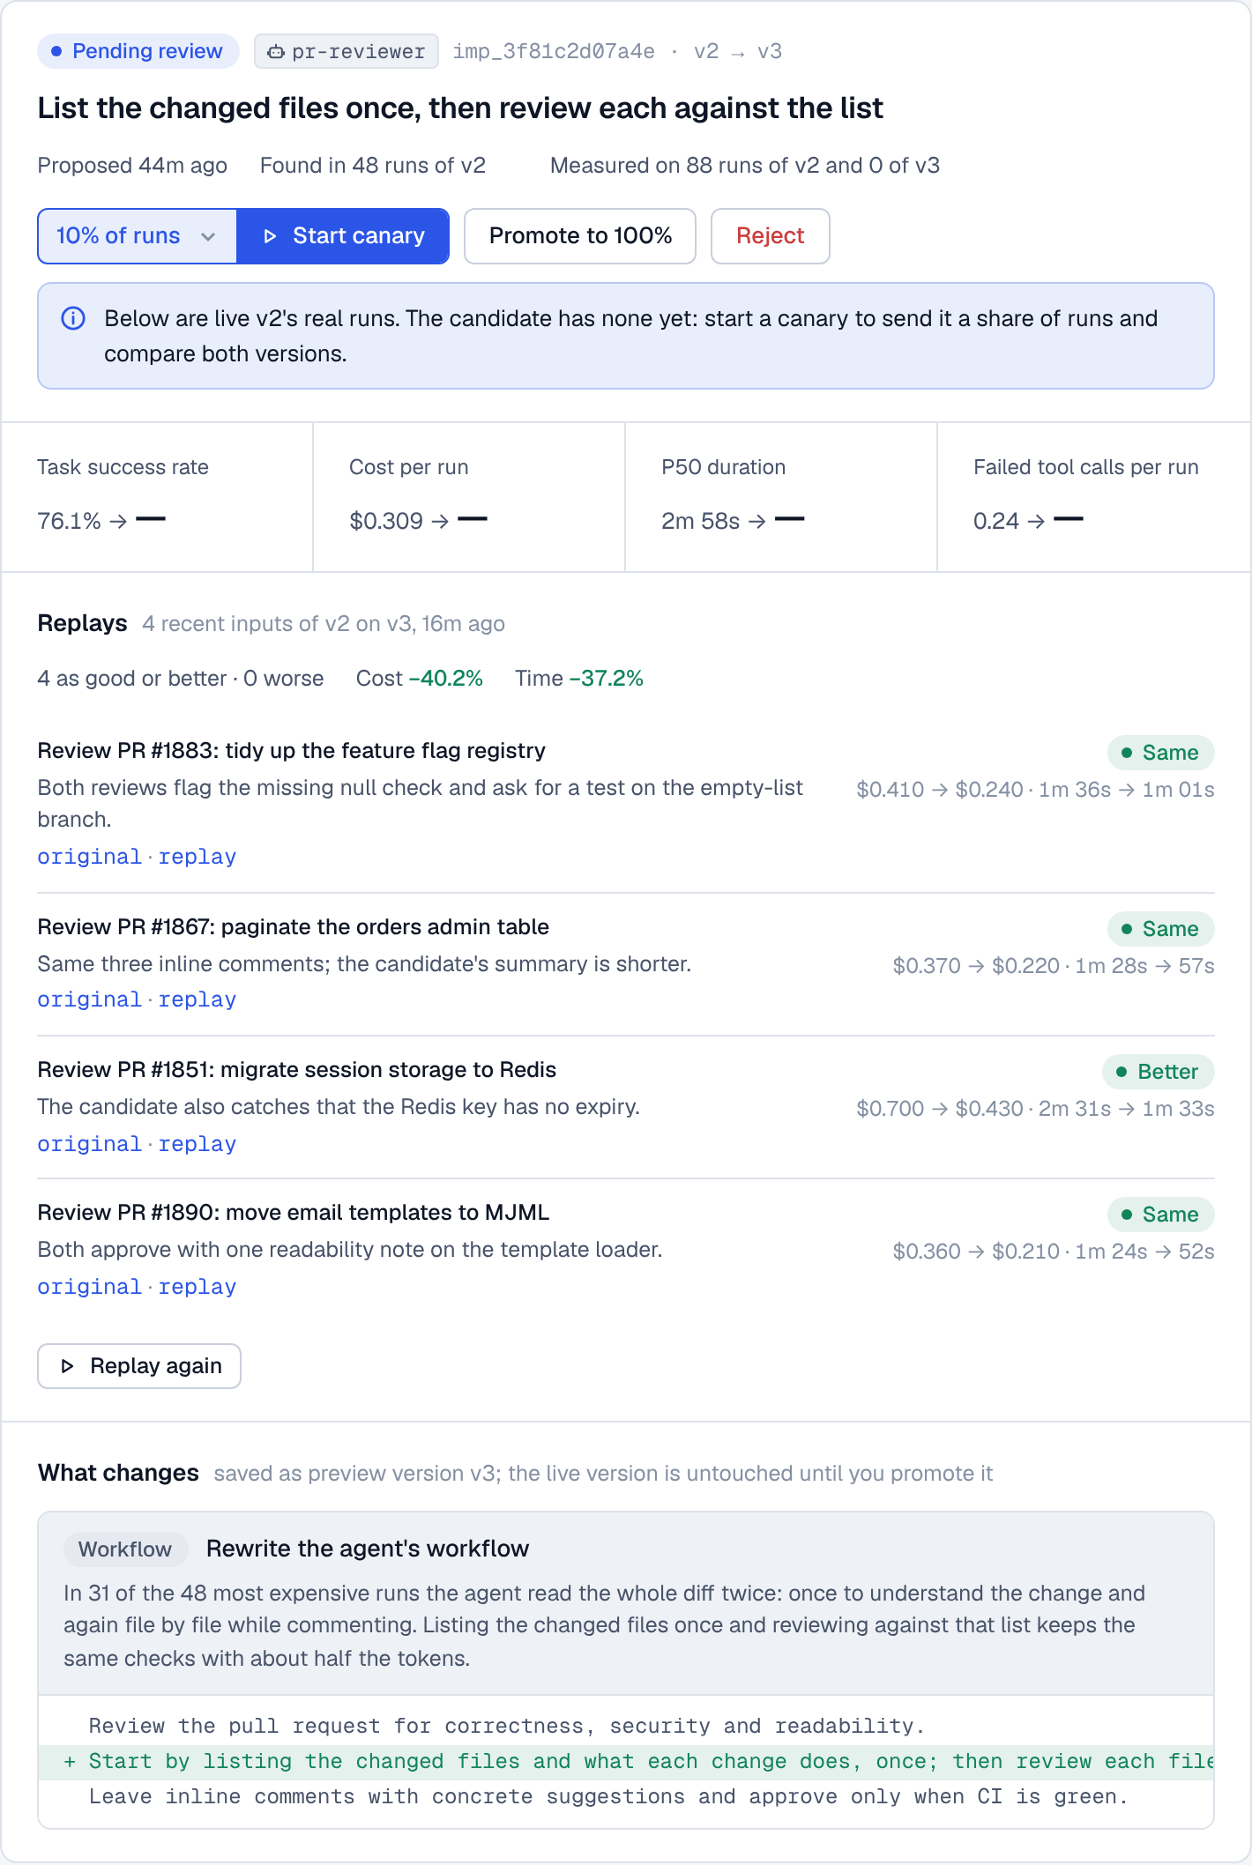The height and width of the screenshot is (1865, 1252).
Task: Open replay run for PR #1851
Action: click(197, 1144)
